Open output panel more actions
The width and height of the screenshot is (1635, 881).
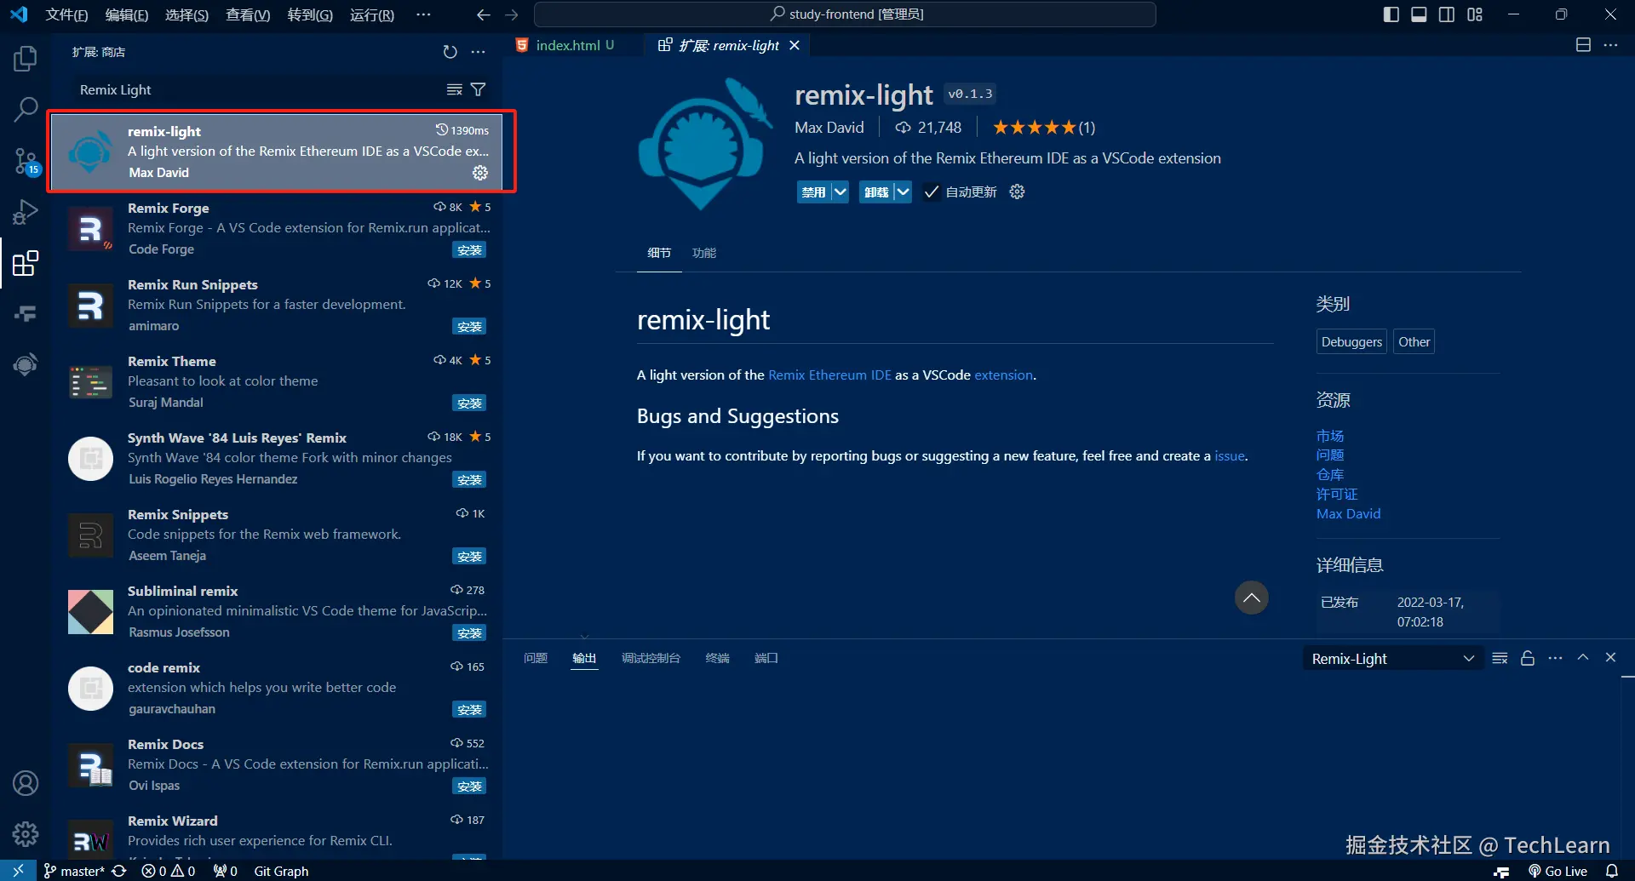pyautogui.click(x=1555, y=658)
